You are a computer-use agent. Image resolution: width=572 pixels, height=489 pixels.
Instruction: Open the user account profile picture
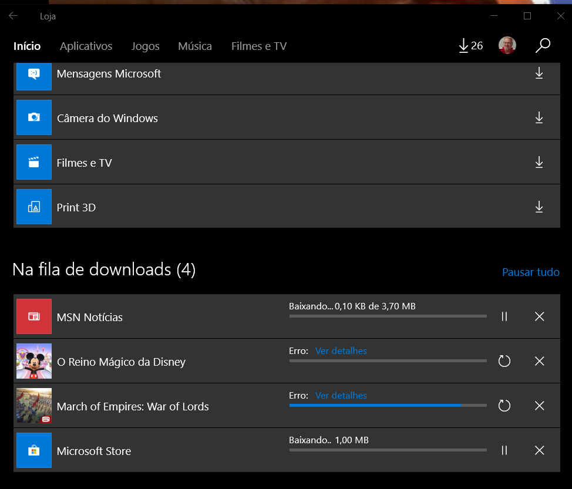click(x=507, y=46)
